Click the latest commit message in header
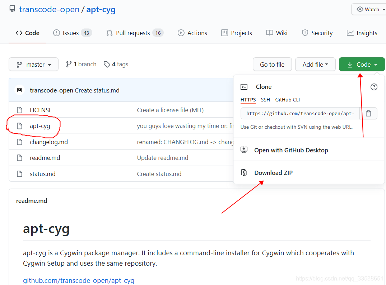386x285 pixels. [x=97, y=90]
